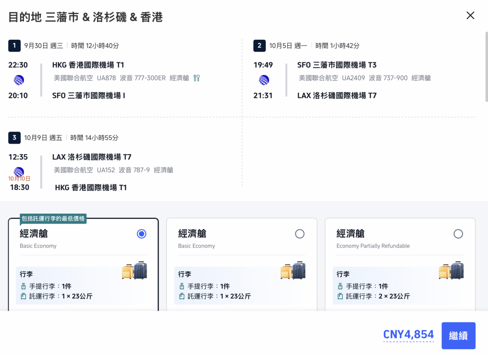Click arrival time 21:31

(x=263, y=95)
